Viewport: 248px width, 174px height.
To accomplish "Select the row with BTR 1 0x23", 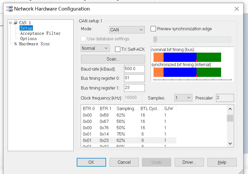I will pos(129,140).
